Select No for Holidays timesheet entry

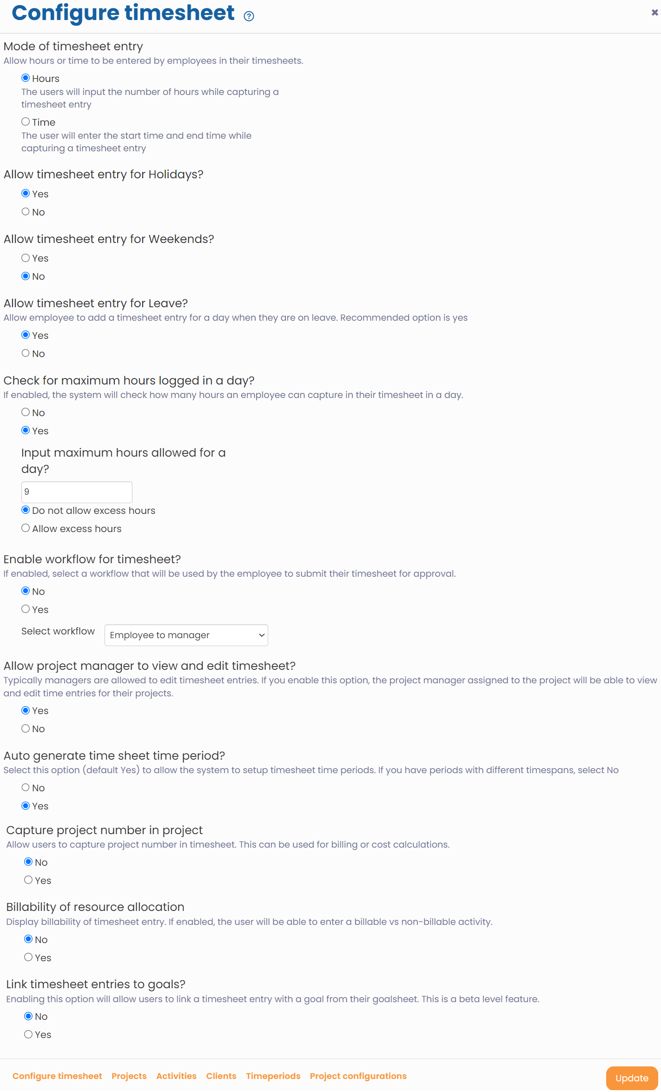[26, 212]
